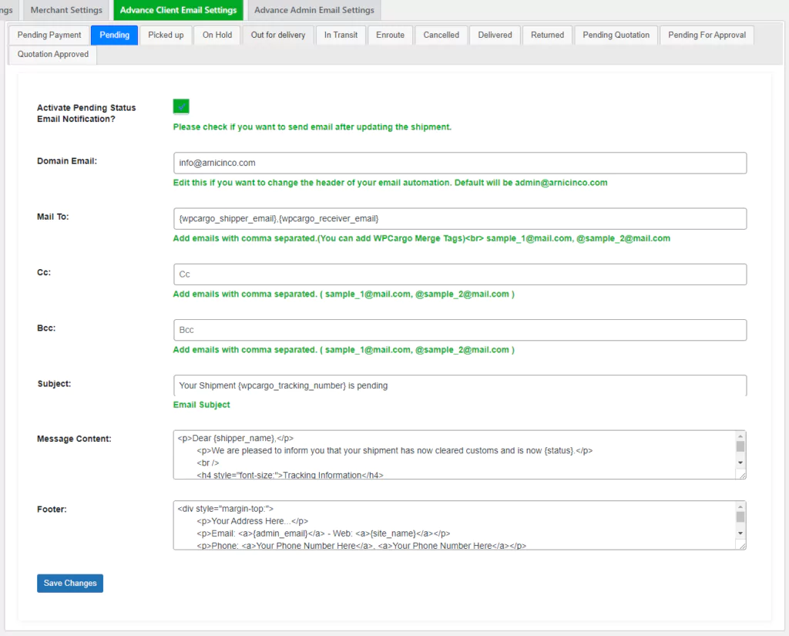Select the Cancelled status tab

pyautogui.click(x=441, y=35)
